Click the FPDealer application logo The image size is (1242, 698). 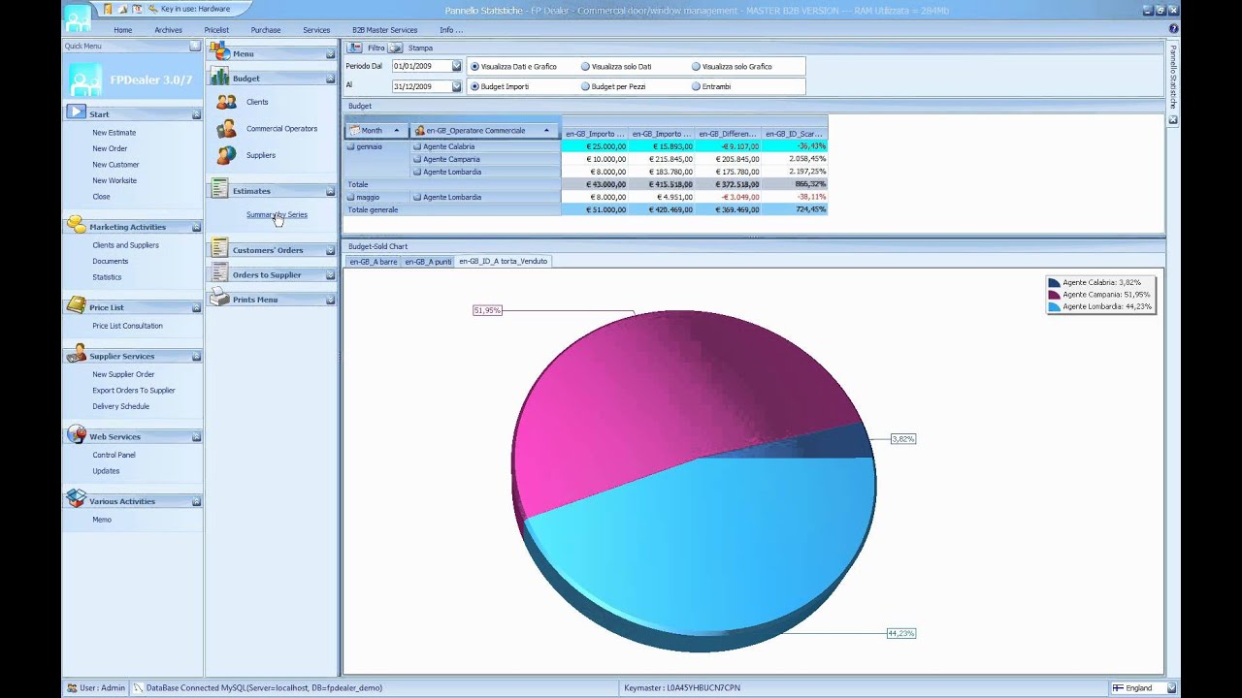85,79
